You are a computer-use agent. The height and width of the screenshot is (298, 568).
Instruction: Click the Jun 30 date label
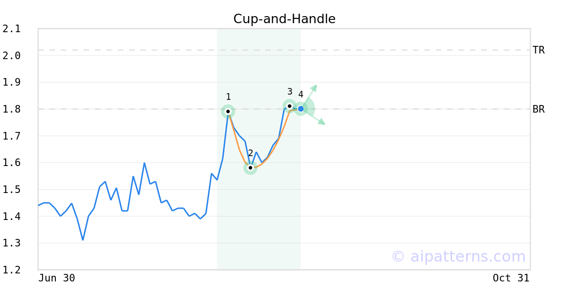coord(57,278)
